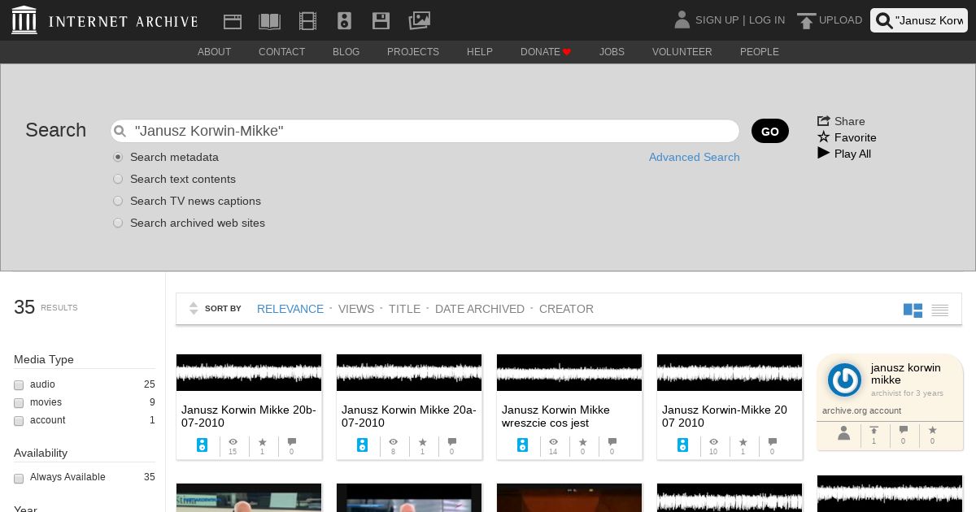Click the SIGN UP link
The image size is (976, 512).
[x=717, y=20]
